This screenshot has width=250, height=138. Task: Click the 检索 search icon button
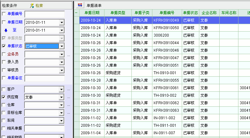[x=36, y=6]
